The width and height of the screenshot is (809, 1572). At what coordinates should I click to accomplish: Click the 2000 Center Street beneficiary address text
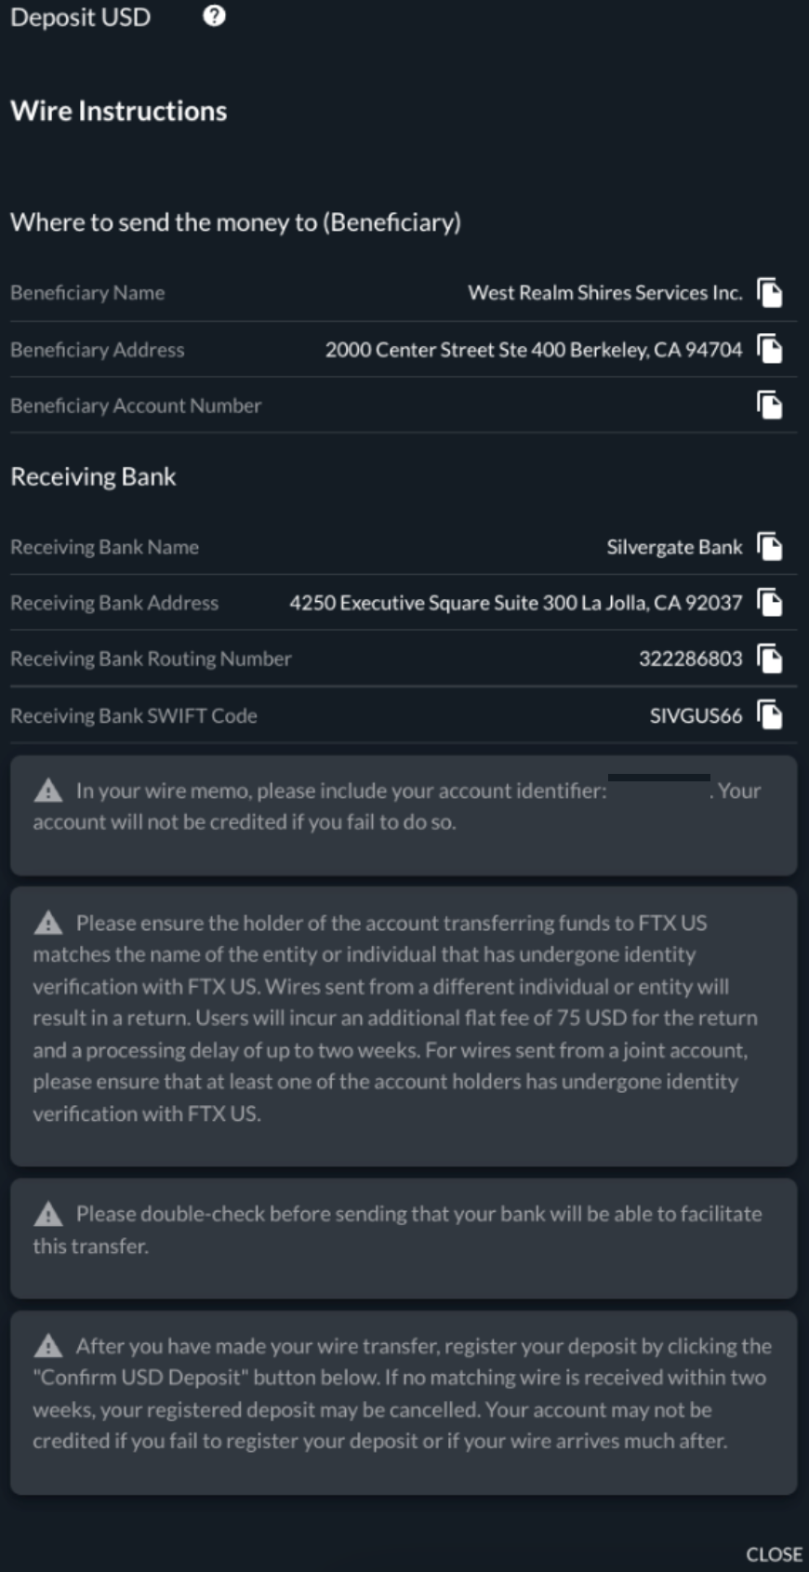click(x=533, y=350)
